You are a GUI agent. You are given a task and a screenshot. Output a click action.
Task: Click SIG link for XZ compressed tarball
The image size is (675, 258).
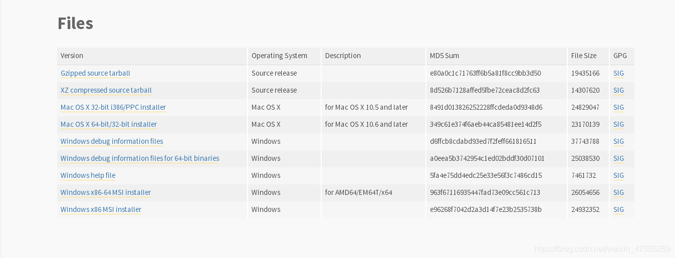coord(618,90)
